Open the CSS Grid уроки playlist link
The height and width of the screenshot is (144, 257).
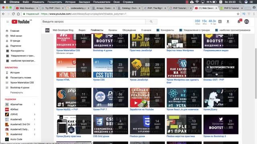click(101, 136)
